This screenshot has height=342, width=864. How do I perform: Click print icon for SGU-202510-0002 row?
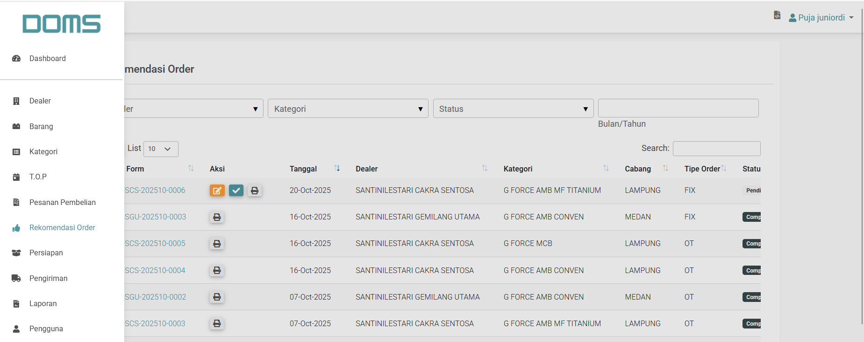(x=217, y=297)
